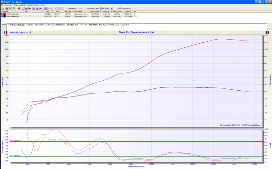Image resolution: width=272 pixels, height=169 pixels.
Task: Open the Help menu
Action: (42, 5)
